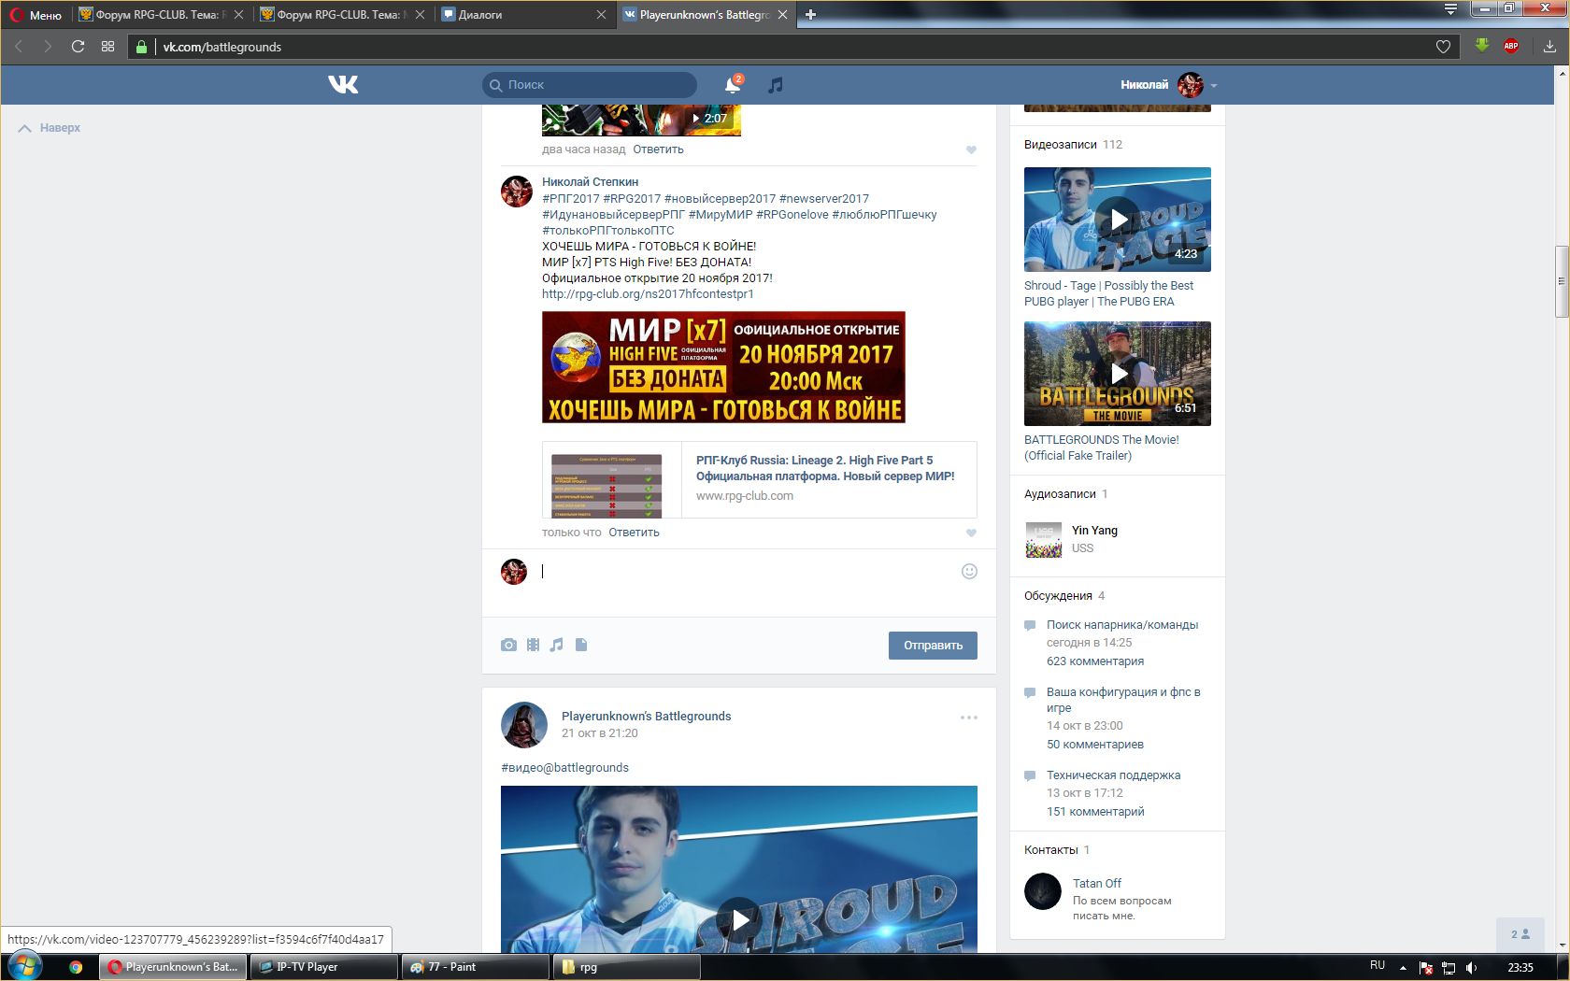
Task: Go back with browser back arrow
Action: tap(18, 47)
